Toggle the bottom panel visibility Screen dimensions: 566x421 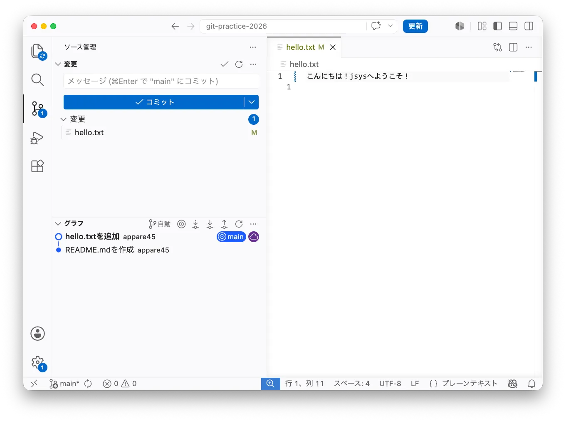(513, 26)
